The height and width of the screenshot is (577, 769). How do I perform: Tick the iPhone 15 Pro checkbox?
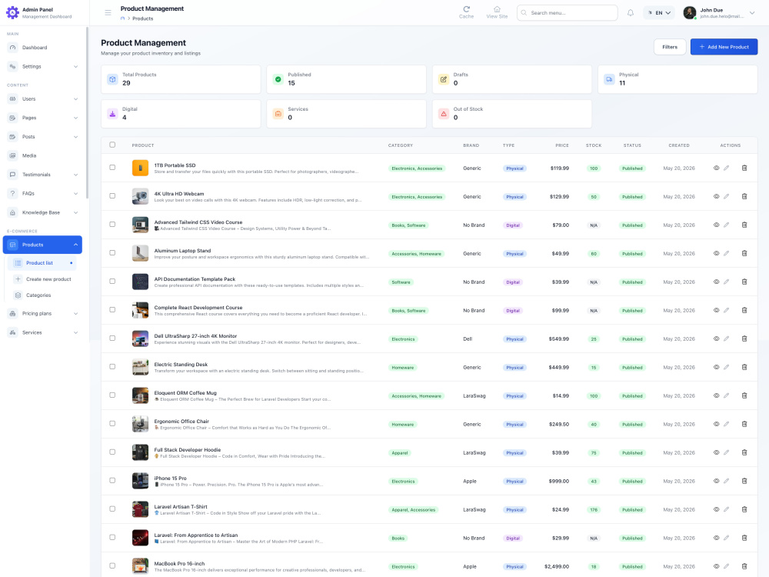tap(112, 480)
